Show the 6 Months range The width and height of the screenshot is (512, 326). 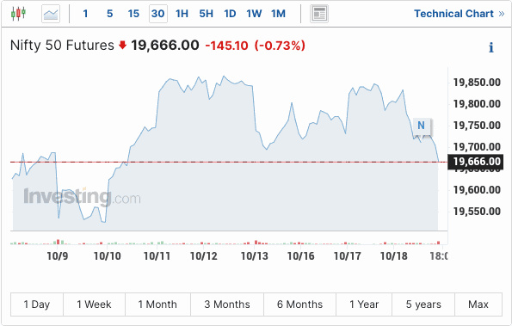point(299,304)
